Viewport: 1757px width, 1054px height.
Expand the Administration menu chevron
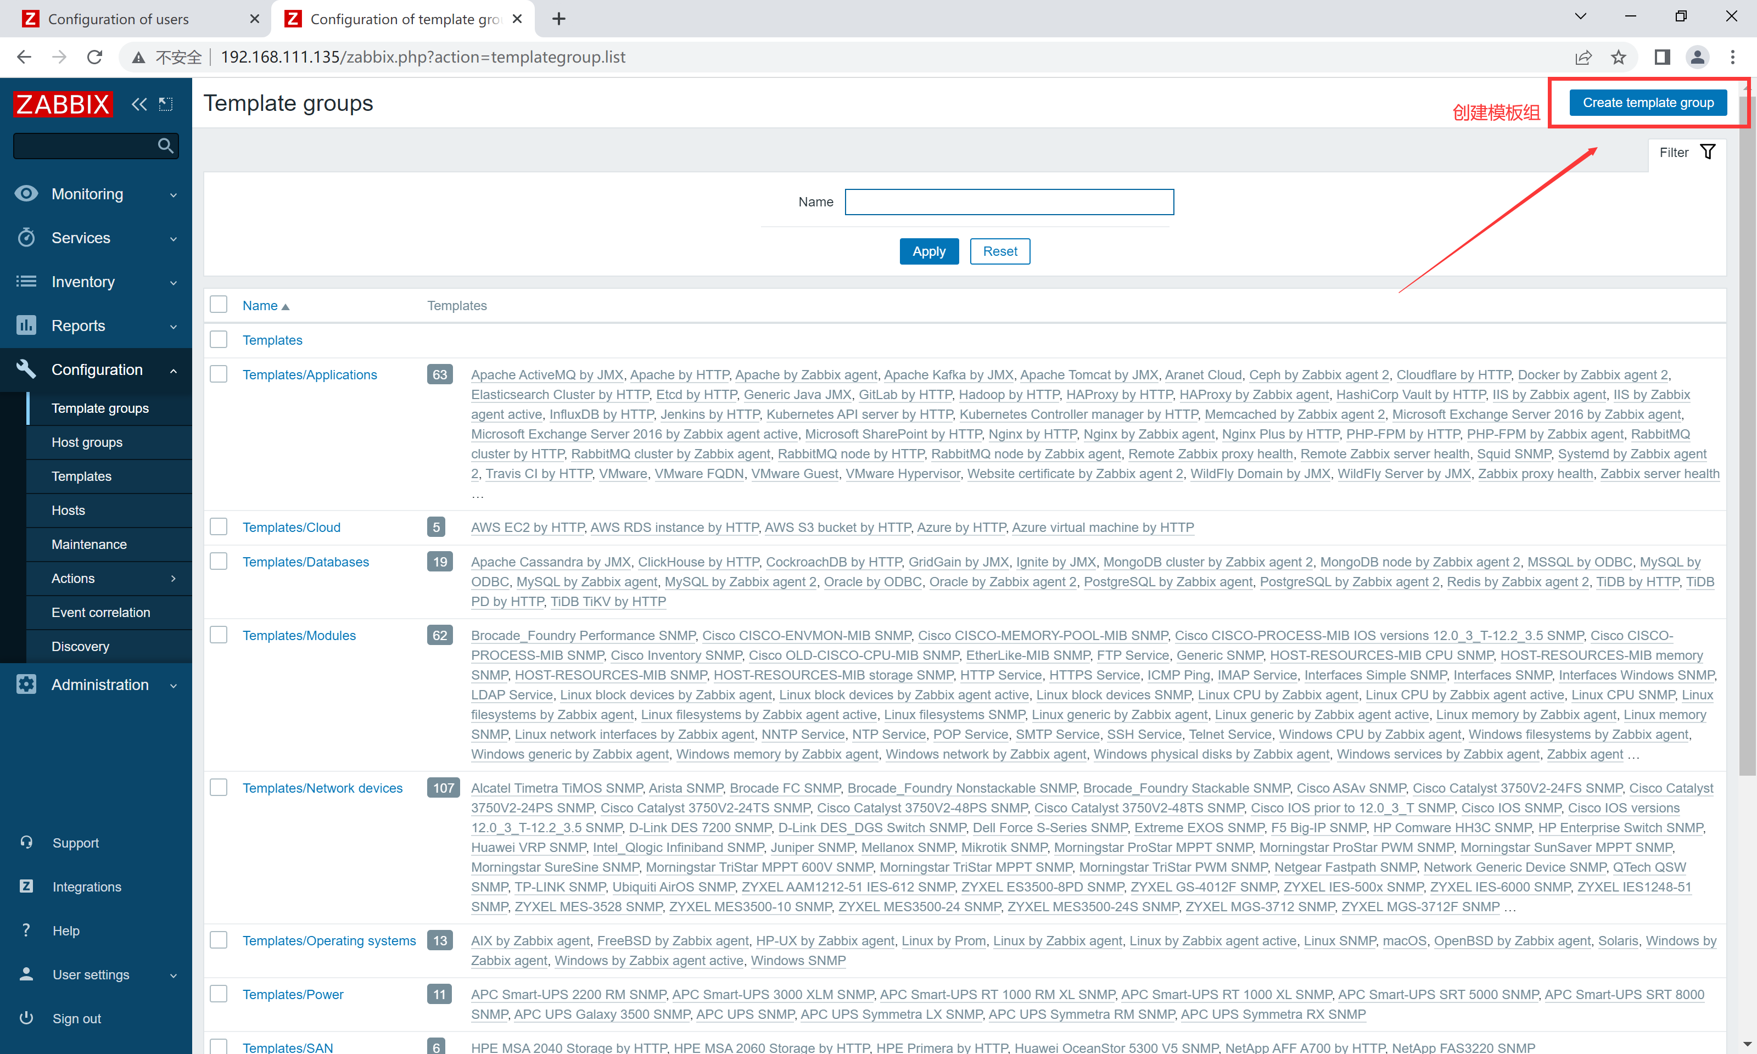point(174,686)
